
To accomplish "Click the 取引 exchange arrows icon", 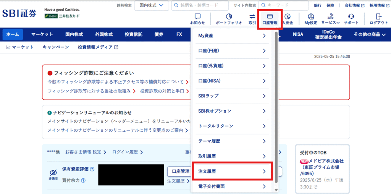I will click(x=252, y=19).
